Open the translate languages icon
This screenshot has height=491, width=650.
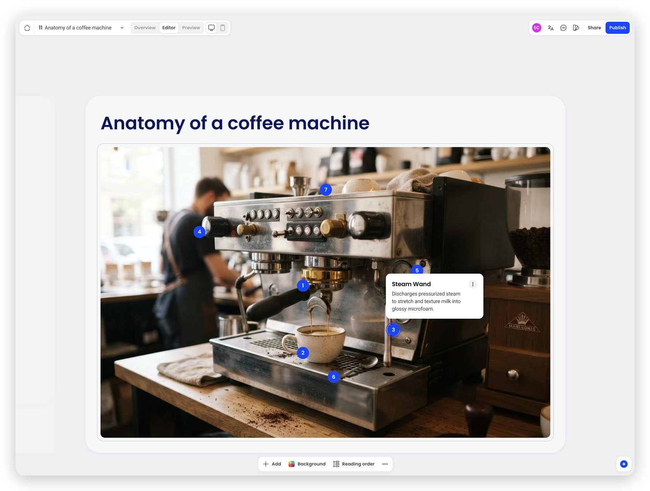click(551, 28)
